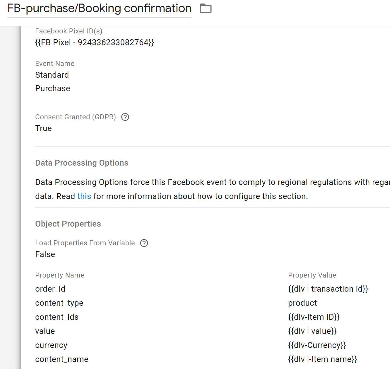Click the folder icon beside the tag title
The width and height of the screenshot is (390, 369).
pyautogui.click(x=206, y=8)
